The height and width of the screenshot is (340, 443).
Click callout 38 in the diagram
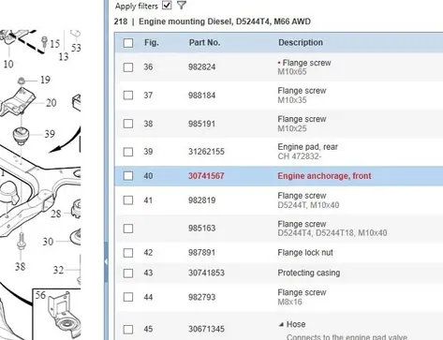[21, 266]
